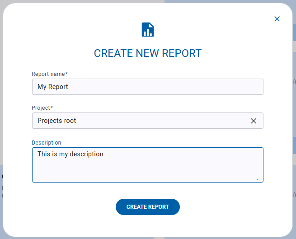This screenshot has height=239, width=296.
Task: Click the Create New Report heading
Action: pos(148,53)
